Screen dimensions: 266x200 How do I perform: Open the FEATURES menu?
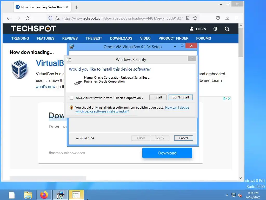tap(46, 38)
